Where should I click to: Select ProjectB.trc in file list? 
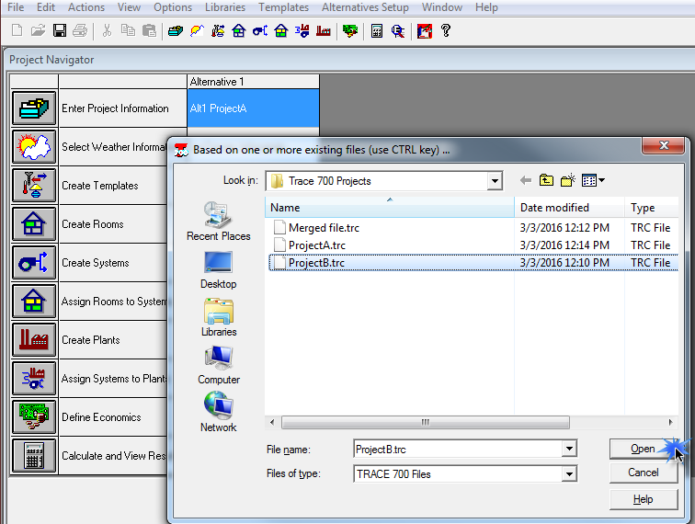pos(473,263)
